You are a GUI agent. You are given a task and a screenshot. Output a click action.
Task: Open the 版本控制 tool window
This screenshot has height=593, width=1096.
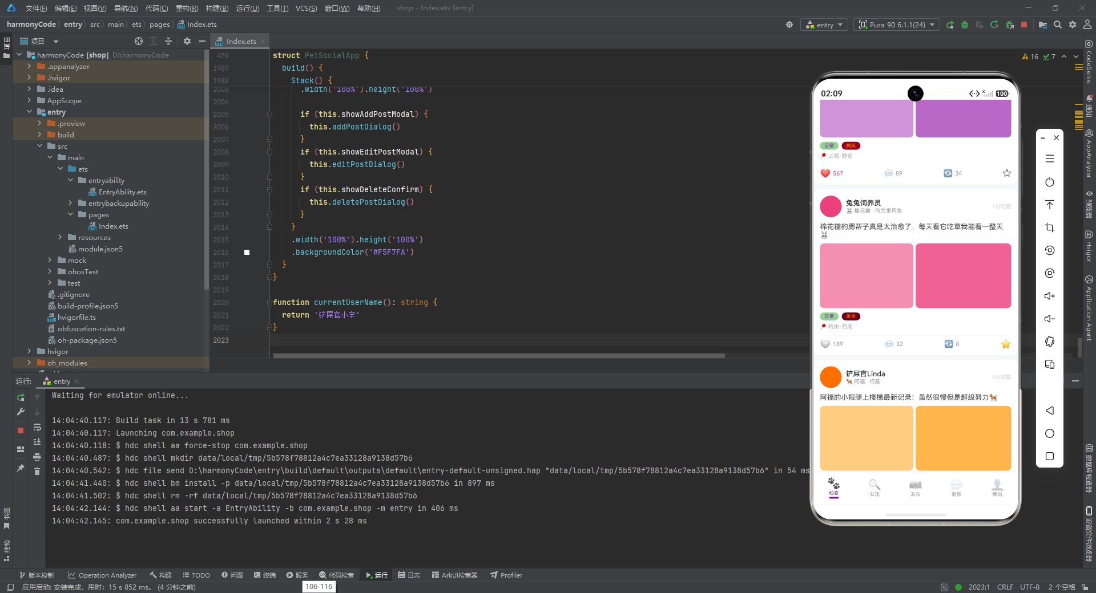coord(37,575)
